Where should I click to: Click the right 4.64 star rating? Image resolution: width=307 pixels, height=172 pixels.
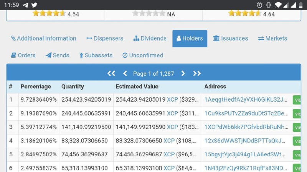[x=245, y=13]
